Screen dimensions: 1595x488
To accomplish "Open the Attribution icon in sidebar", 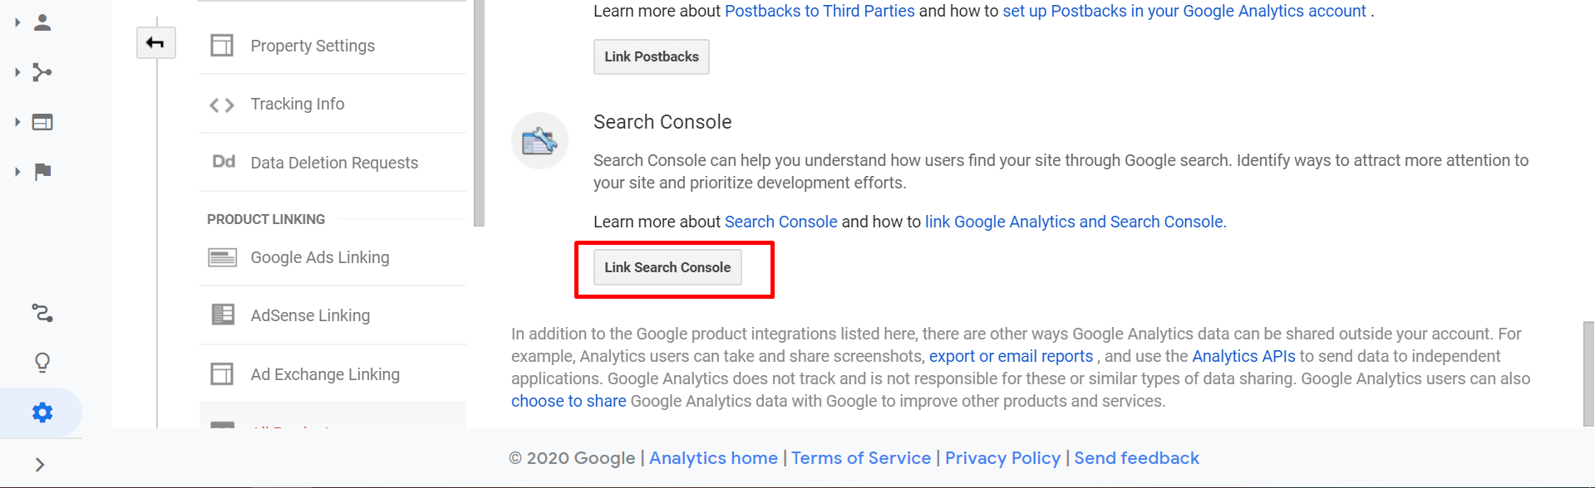I will click(42, 313).
